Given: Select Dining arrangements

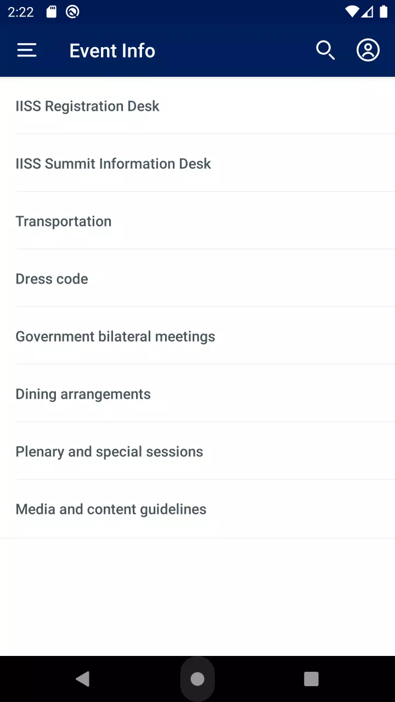Looking at the screenshot, I should pyautogui.click(x=198, y=394).
